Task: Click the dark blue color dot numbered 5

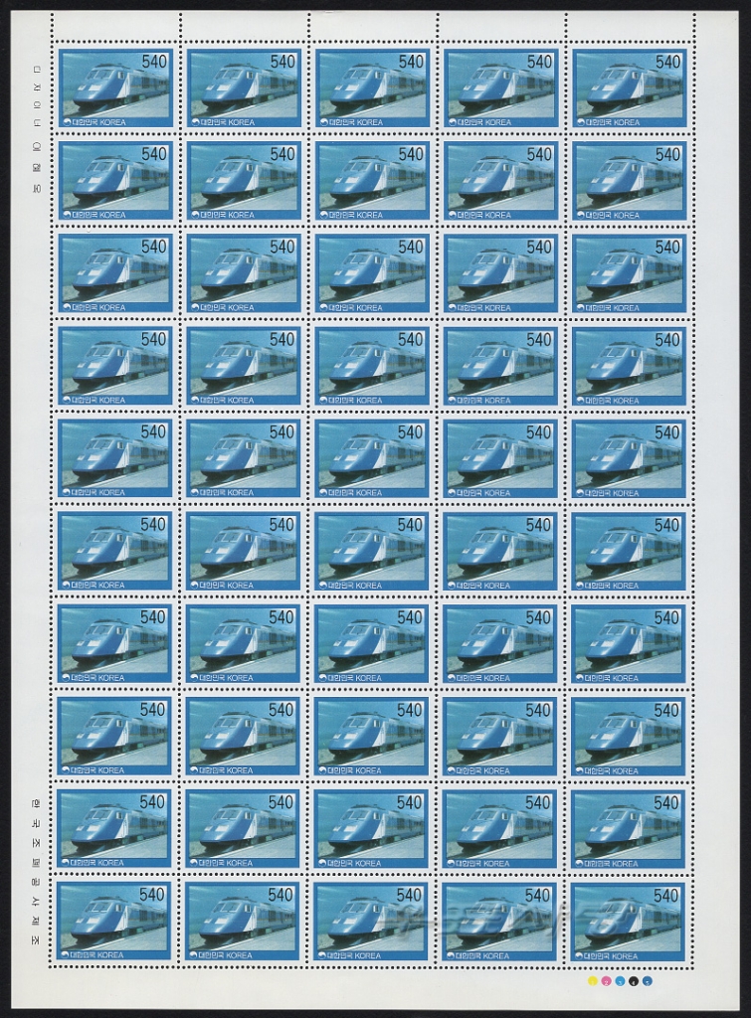Action: pos(648,981)
